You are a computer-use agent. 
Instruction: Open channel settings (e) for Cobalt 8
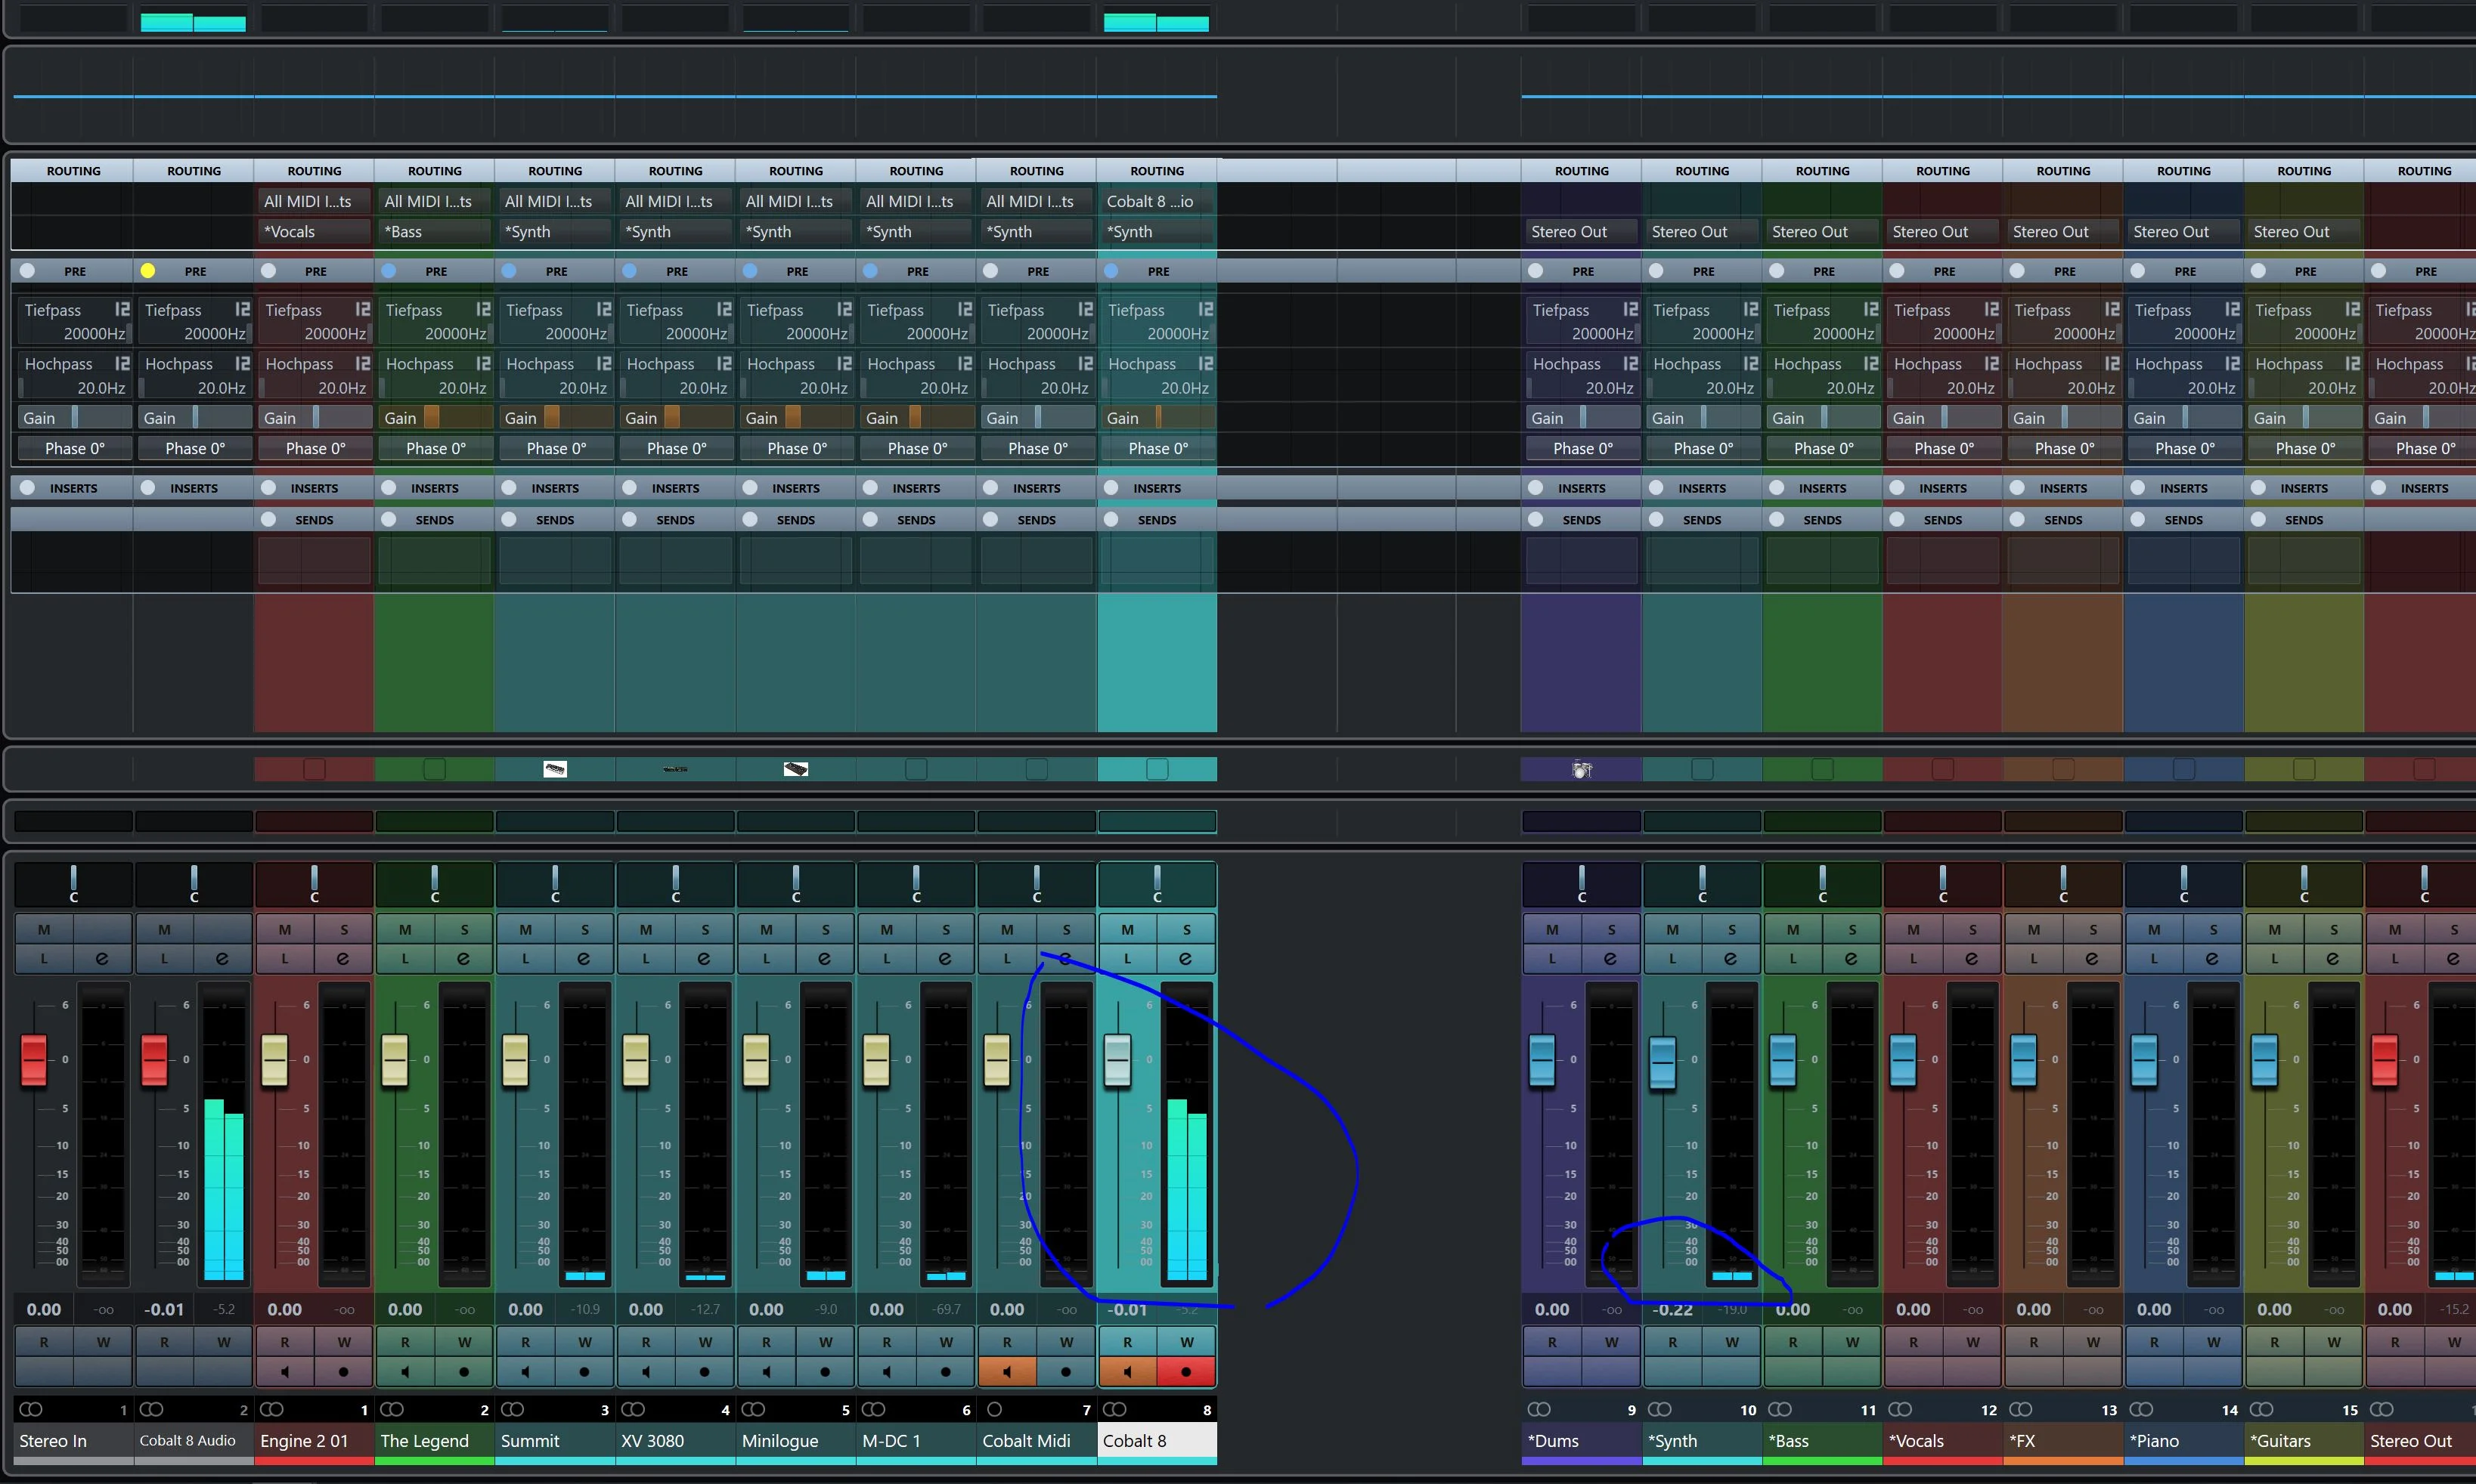1185,958
